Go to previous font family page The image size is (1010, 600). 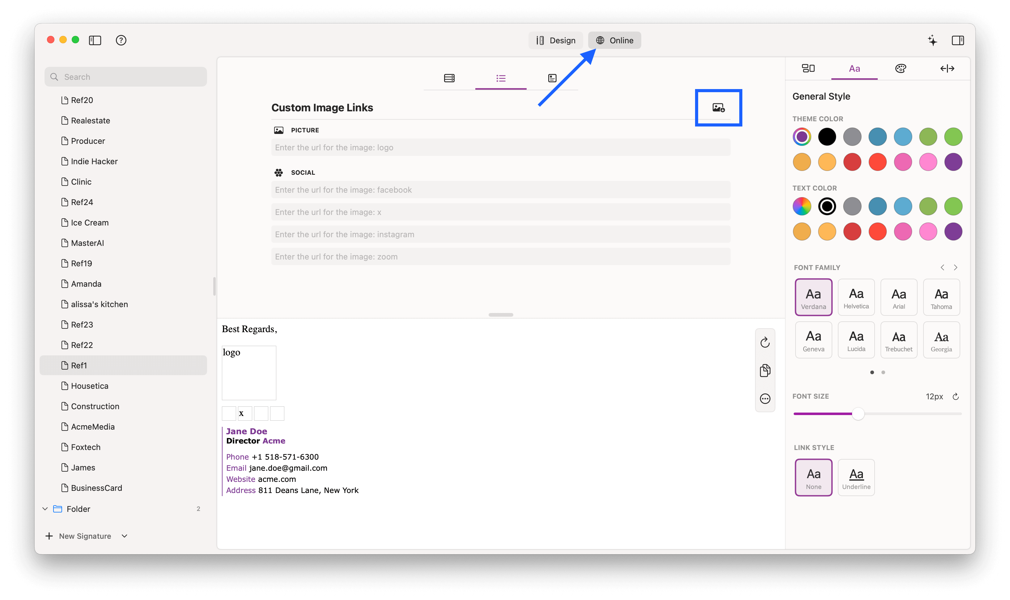click(x=942, y=267)
